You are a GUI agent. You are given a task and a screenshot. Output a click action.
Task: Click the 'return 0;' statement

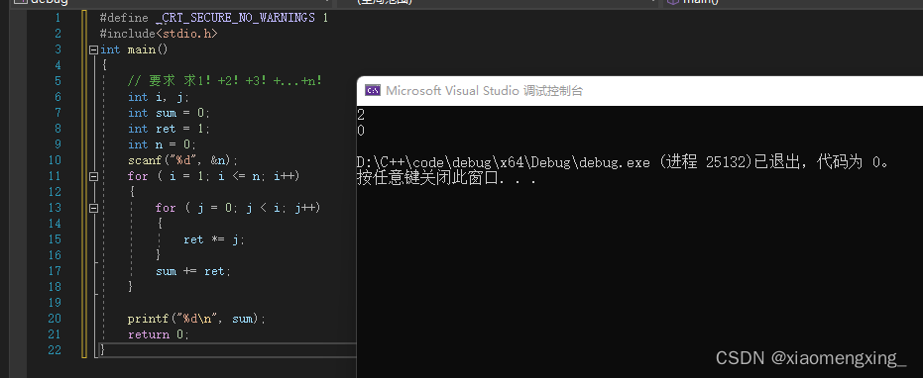click(x=159, y=334)
